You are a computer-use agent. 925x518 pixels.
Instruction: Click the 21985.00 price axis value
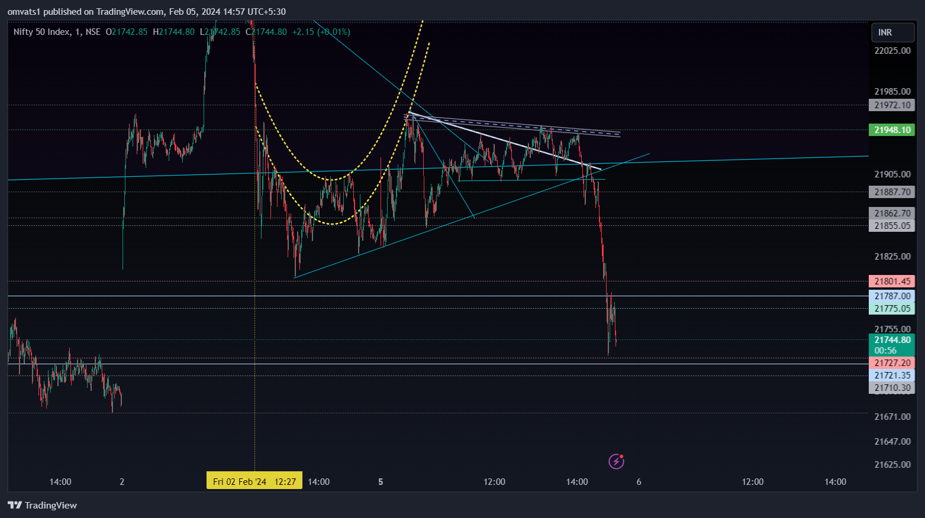coord(892,92)
